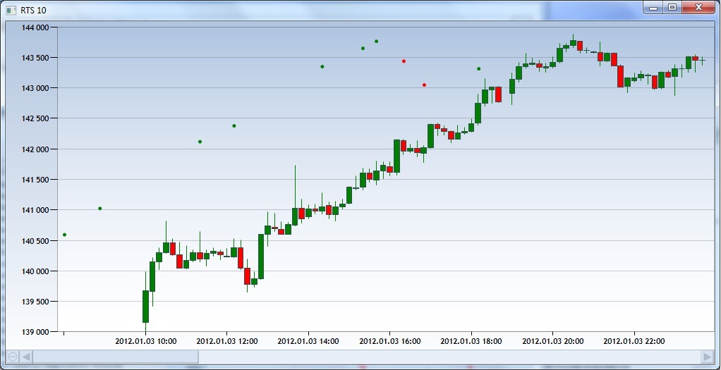Click the 2012.01.03 16:00 time axis label
Viewport: 721px width, 370px height.
[x=389, y=341]
